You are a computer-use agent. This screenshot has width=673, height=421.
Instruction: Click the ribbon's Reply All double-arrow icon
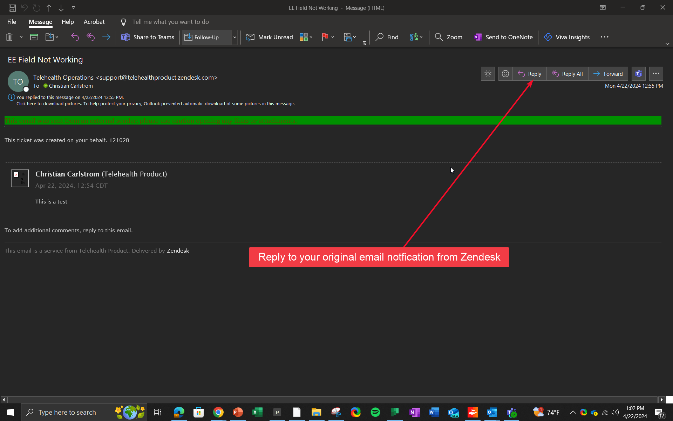(91, 37)
